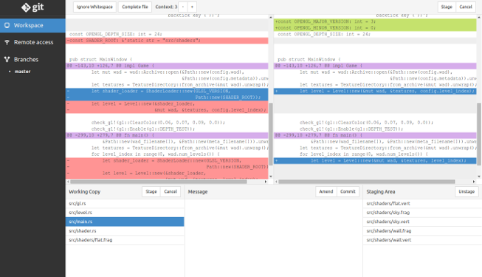Click selected let level line in right diff

point(375,91)
